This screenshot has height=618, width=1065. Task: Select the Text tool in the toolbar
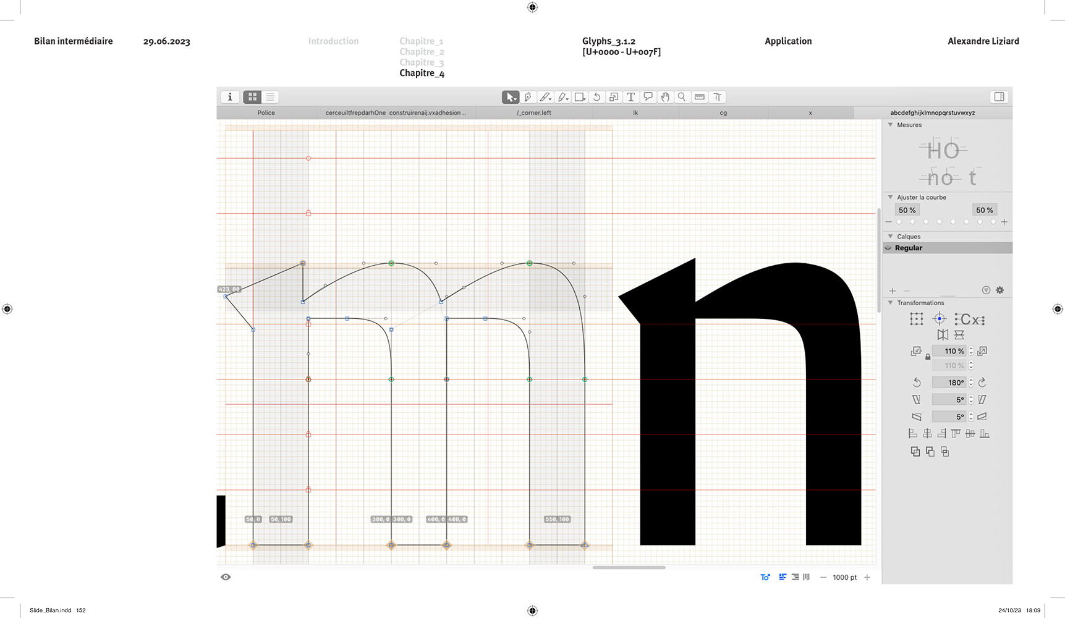click(630, 97)
